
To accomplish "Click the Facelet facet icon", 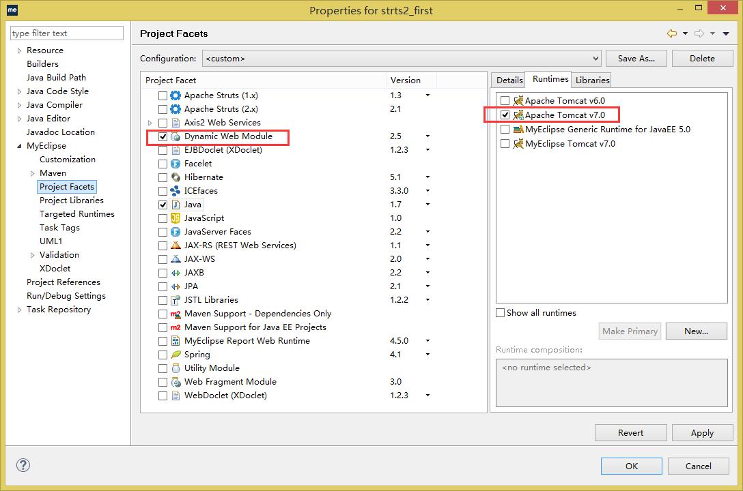I will click(176, 164).
